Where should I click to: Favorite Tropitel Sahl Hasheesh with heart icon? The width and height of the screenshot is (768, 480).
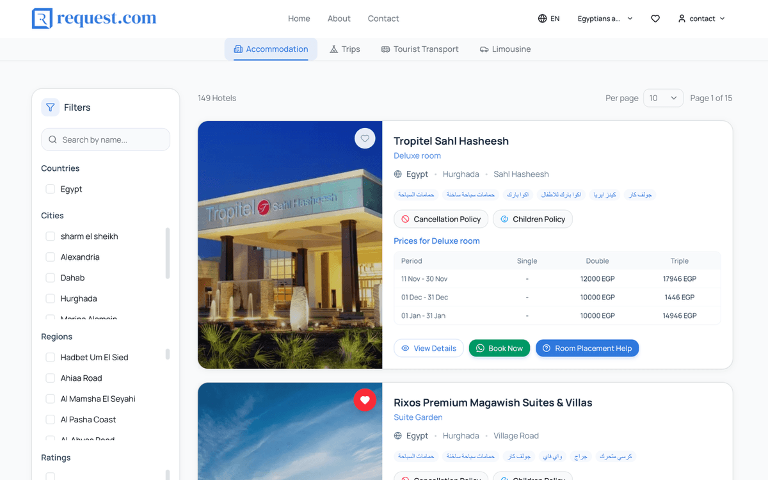pyautogui.click(x=365, y=138)
